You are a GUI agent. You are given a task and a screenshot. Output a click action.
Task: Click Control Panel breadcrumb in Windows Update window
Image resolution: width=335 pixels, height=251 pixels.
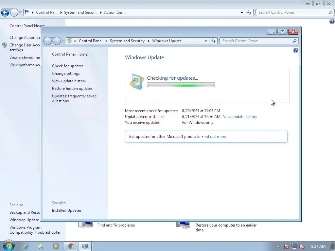point(91,41)
